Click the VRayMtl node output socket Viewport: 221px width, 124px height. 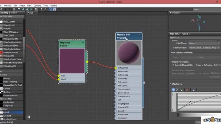144,83
